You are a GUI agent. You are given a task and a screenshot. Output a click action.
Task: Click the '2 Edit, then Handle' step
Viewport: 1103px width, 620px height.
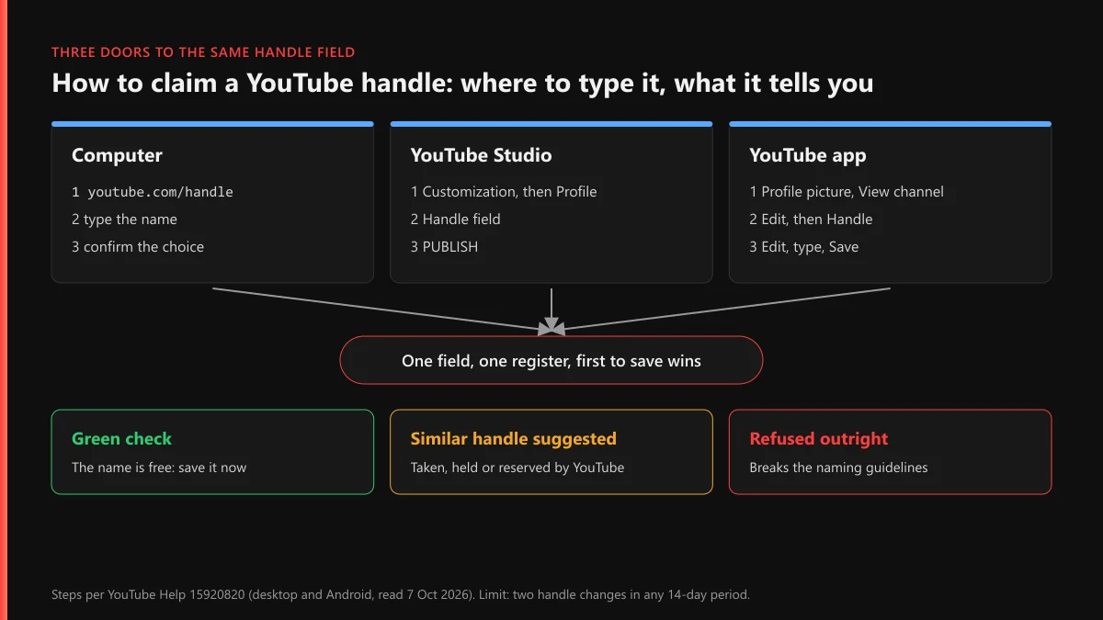pyautogui.click(x=811, y=220)
